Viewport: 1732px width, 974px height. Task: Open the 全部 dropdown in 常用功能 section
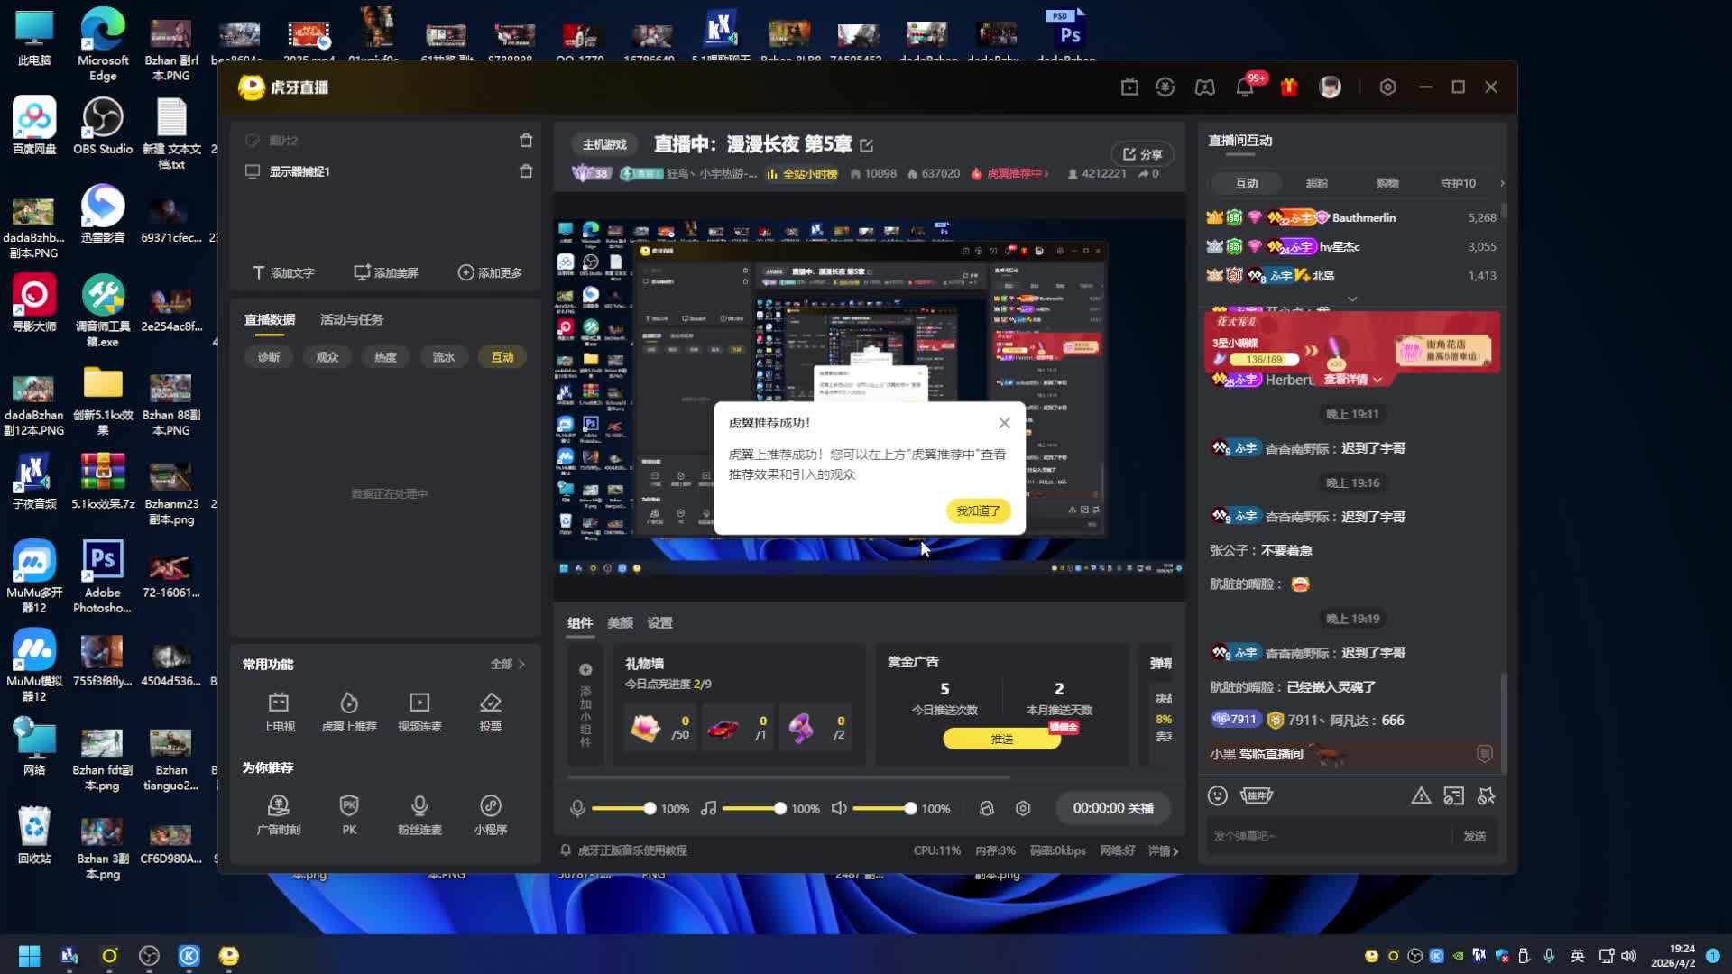506,664
